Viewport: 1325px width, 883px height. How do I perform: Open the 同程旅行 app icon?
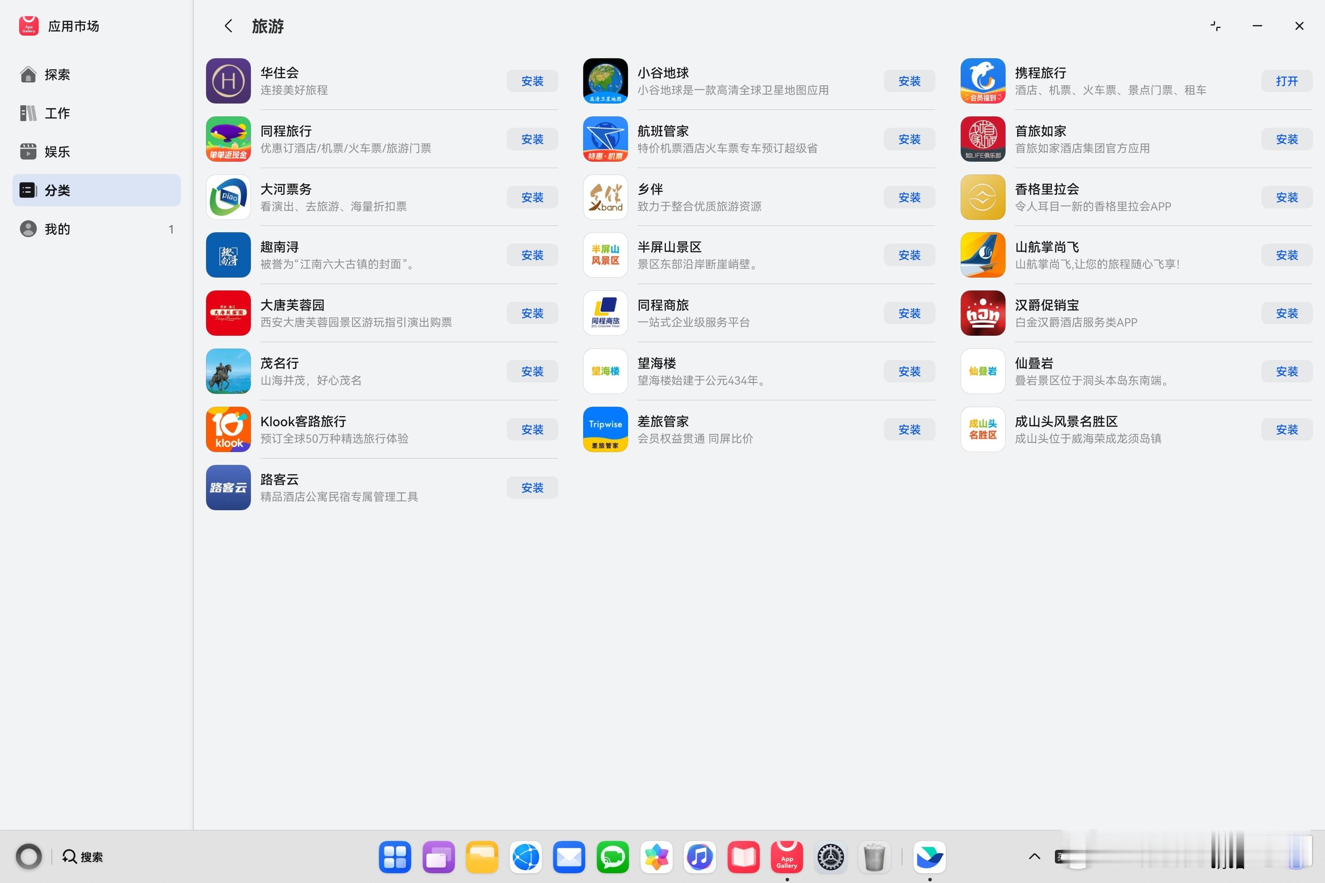coord(228,138)
